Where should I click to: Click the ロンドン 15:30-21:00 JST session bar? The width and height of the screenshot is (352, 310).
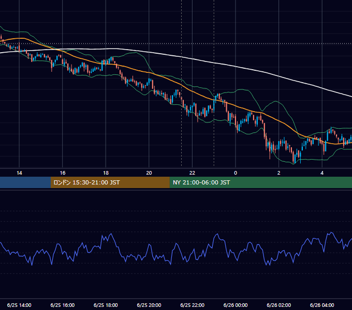coord(110,182)
